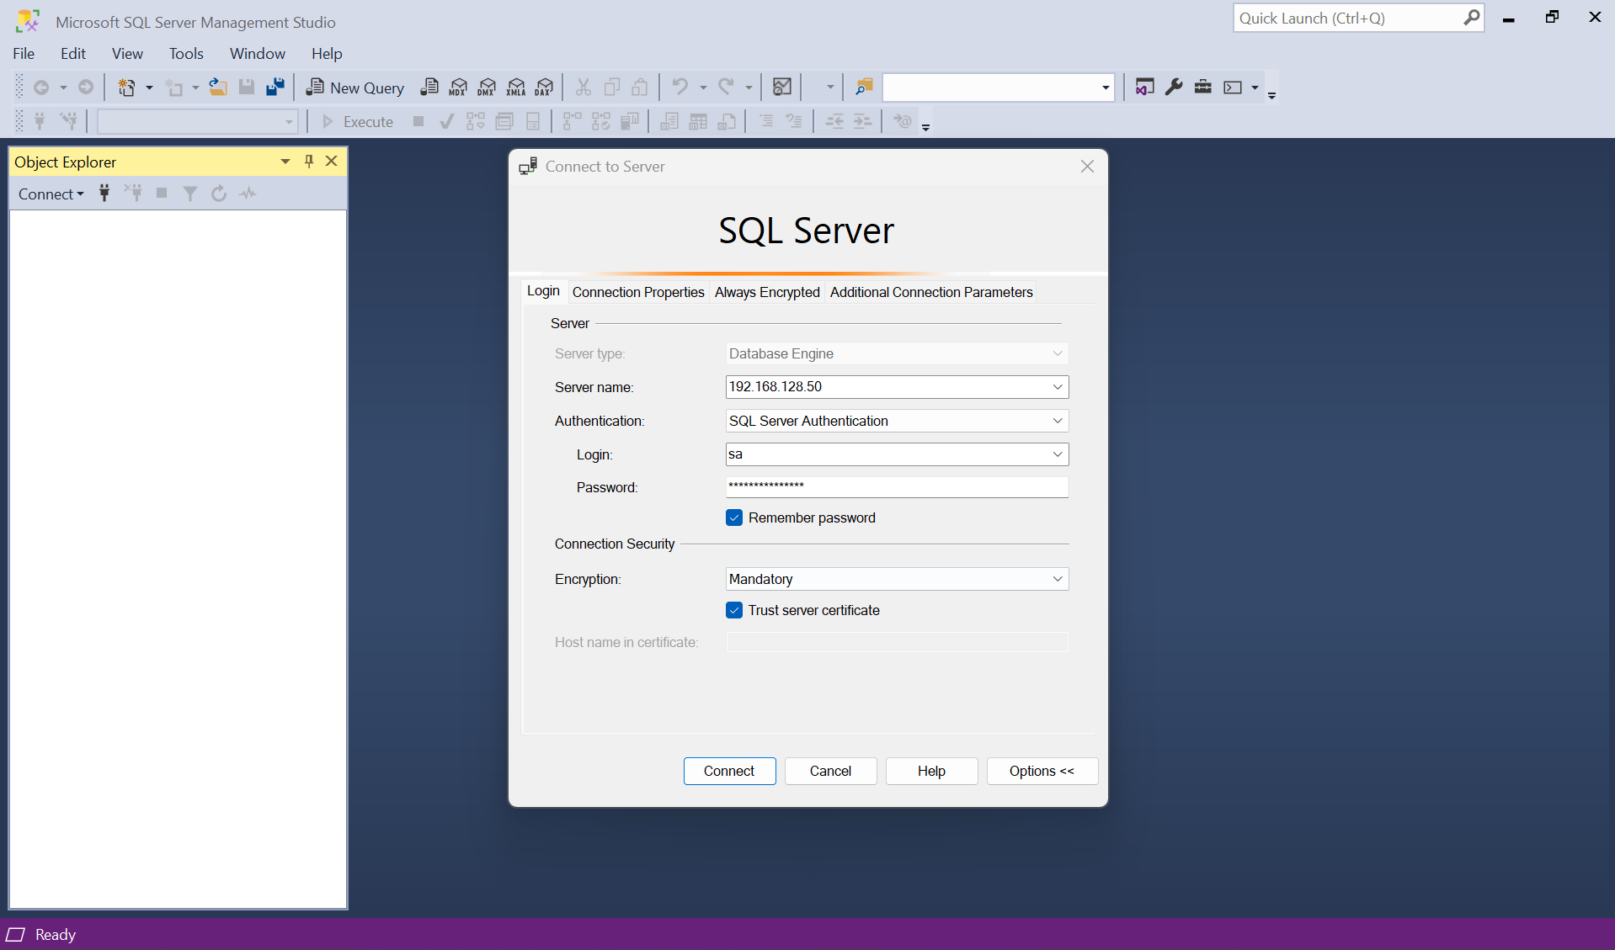
Task: Click the Quick Launch search magnifier icon
Action: pos(1471,18)
